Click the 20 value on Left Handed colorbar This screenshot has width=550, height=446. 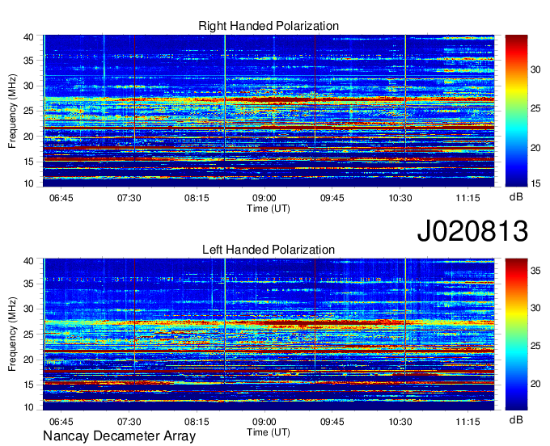pos(535,384)
